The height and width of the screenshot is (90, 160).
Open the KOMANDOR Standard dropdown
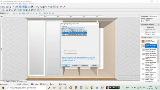[150, 24]
